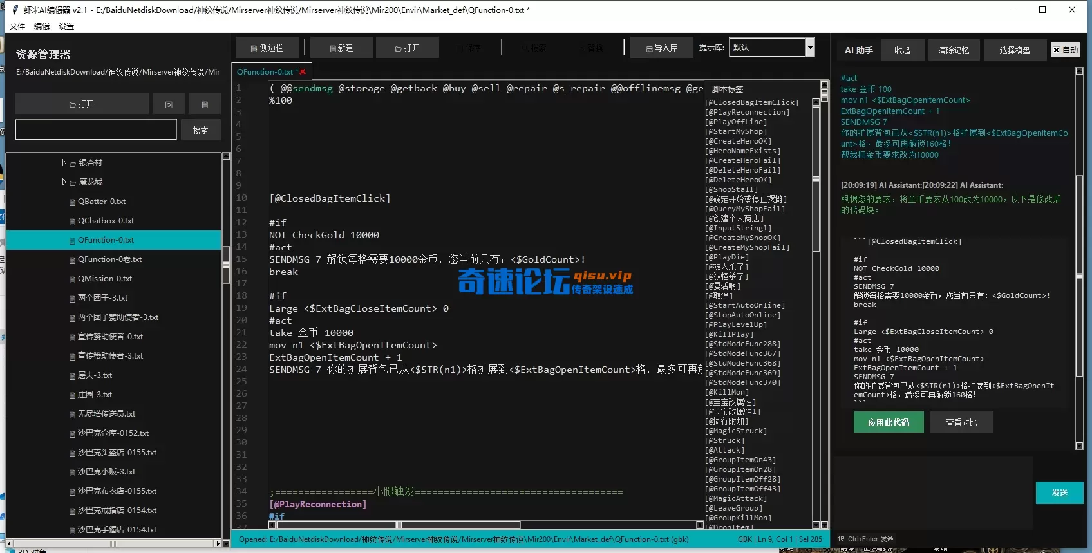The image size is (1092, 553).
Task: Open the 编辑 menu
Action: tap(42, 26)
